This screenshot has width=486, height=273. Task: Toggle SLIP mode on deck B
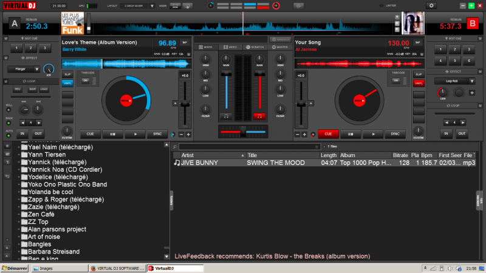[419, 75]
